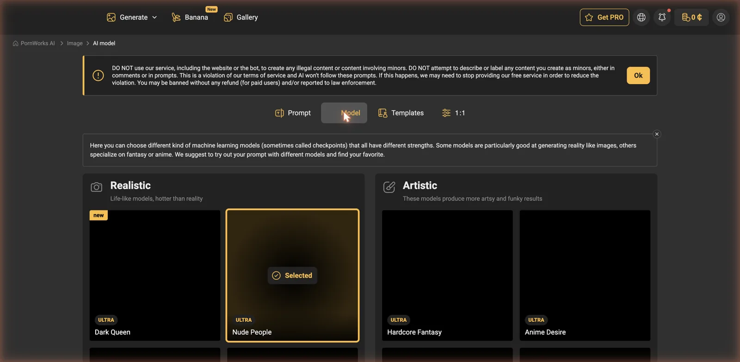Click the Artistic pencil icon
The height and width of the screenshot is (362, 740).
(389, 187)
